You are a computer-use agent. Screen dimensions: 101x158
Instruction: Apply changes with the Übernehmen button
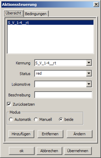78,151
